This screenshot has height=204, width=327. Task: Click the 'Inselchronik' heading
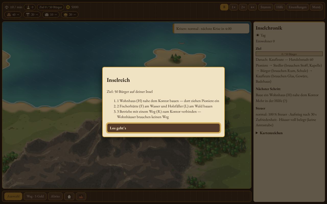click(269, 28)
